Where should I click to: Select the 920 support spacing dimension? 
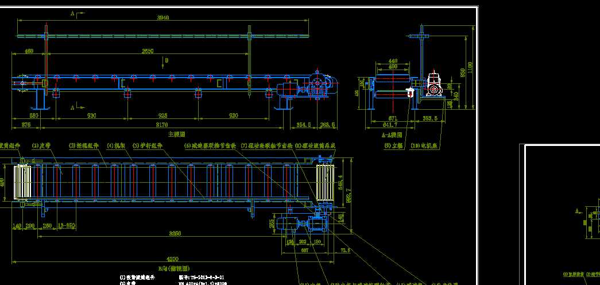tap(233, 115)
